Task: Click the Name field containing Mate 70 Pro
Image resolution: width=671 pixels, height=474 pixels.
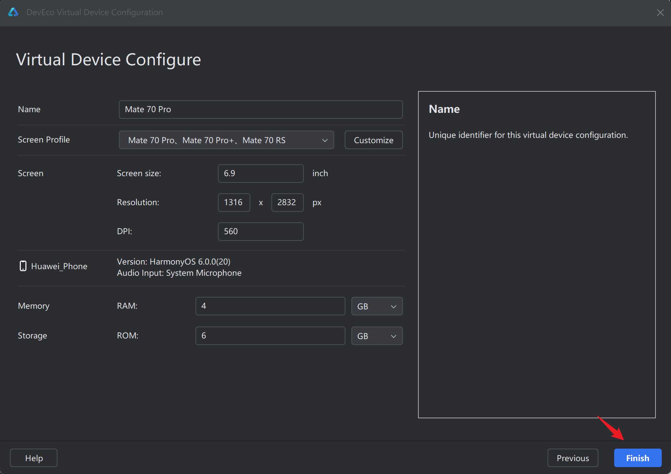Action: [x=260, y=109]
